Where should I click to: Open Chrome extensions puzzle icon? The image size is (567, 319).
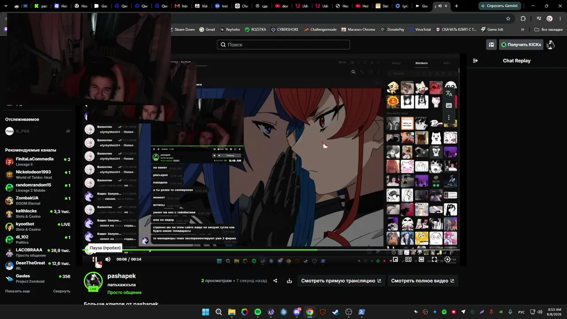pyautogui.click(x=523, y=19)
